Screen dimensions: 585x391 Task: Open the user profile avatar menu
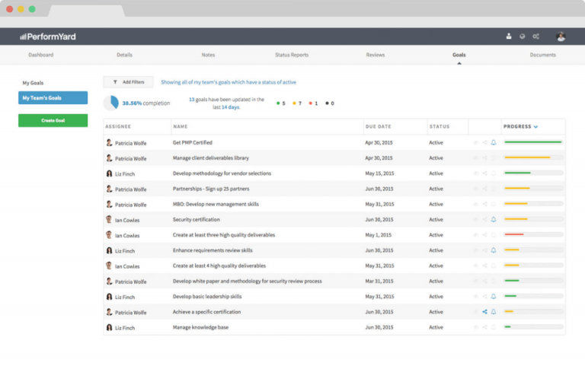pos(561,37)
